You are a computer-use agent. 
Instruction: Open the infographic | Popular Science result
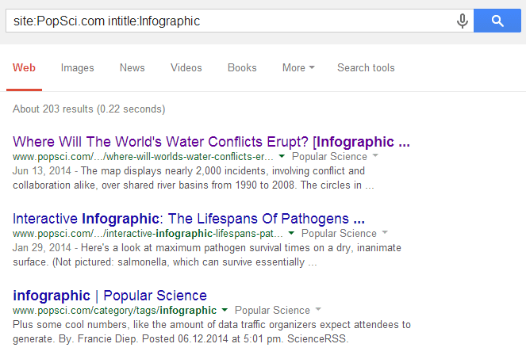pyautogui.click(x=109, y=296)
